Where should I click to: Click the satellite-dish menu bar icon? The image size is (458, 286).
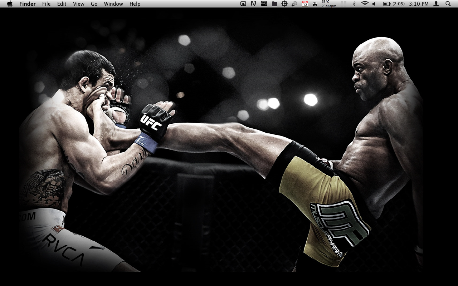(294, 4)
